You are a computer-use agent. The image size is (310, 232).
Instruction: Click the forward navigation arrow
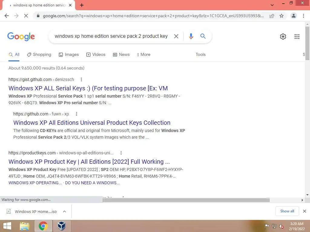click(x=16, y=16)
